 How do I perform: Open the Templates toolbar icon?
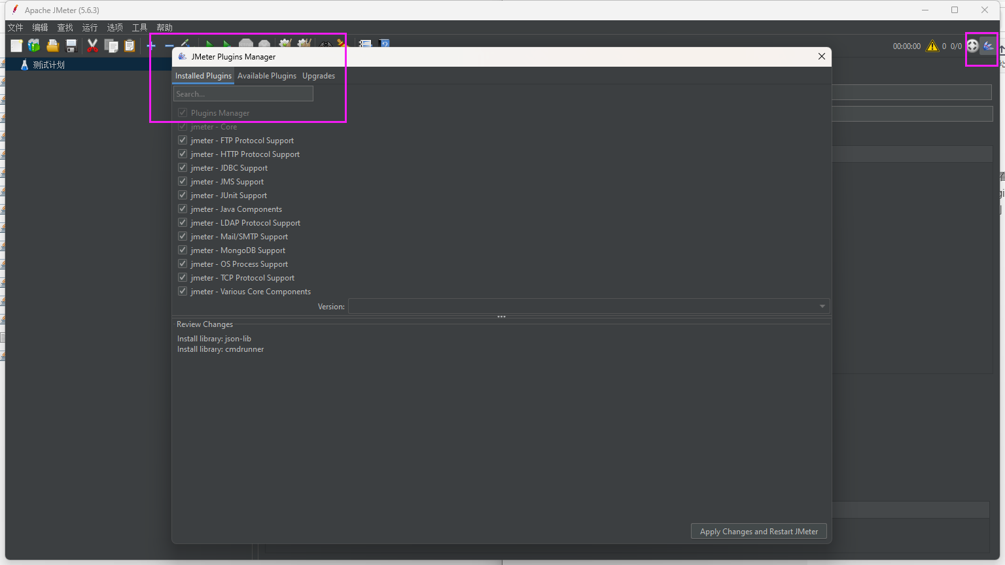tap(34, 45)
